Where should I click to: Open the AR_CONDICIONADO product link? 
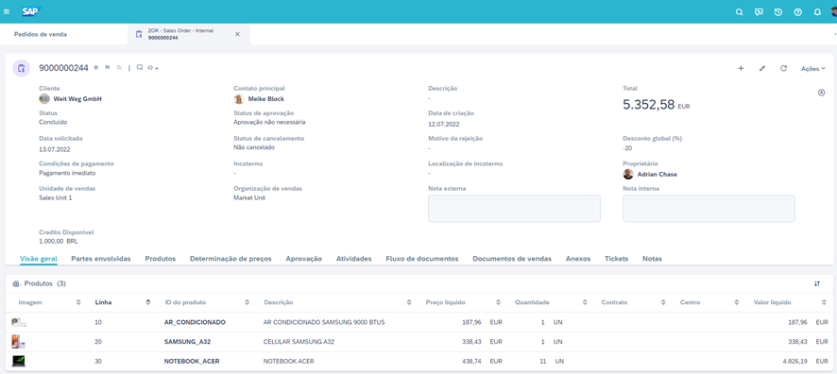click(x=195, y=322)
